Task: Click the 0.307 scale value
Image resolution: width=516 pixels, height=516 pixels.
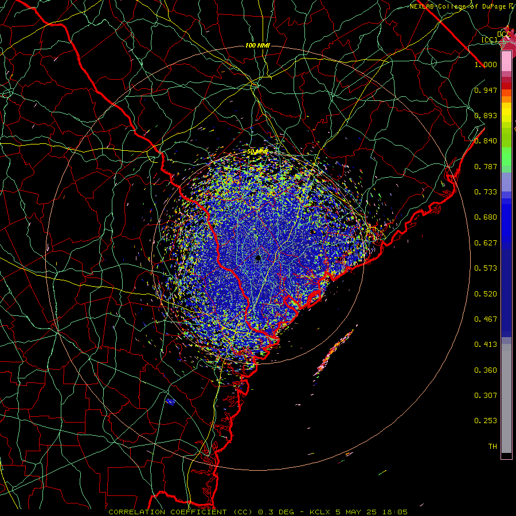Action: tap(486, 396)
